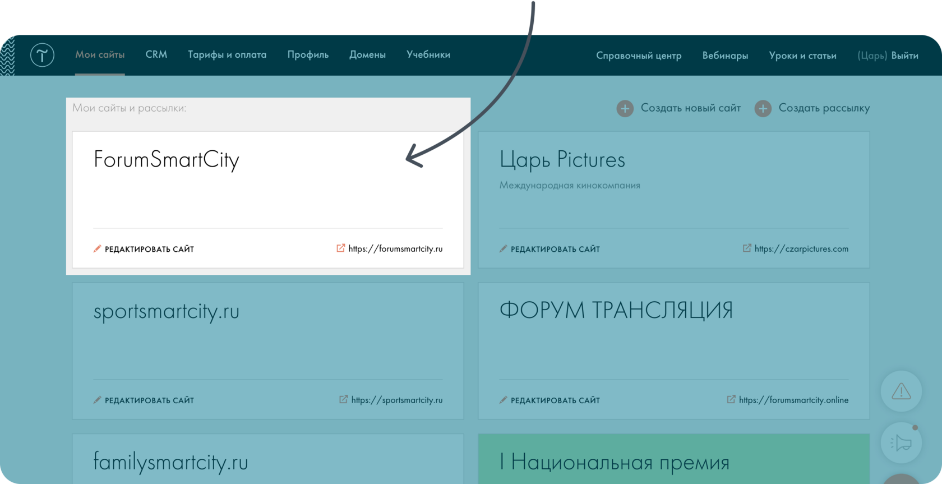The height and width of the screenshot is (484, 942).
Task: Open the https://sportsmartcity.ru link
Action: click(397, 400)
